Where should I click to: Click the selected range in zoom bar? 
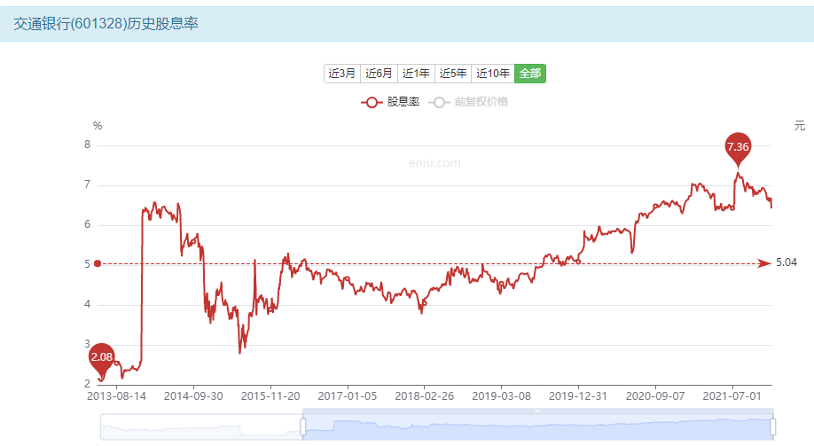click(x=538, y=426)
